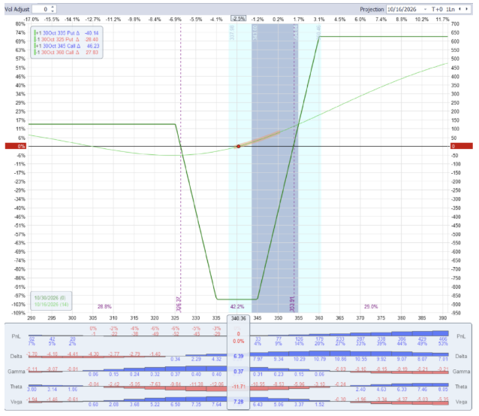The width and height of the screenshot is (479, 416).
Task: Click the Vol Adjust decrement arrow
Action: 53,11
